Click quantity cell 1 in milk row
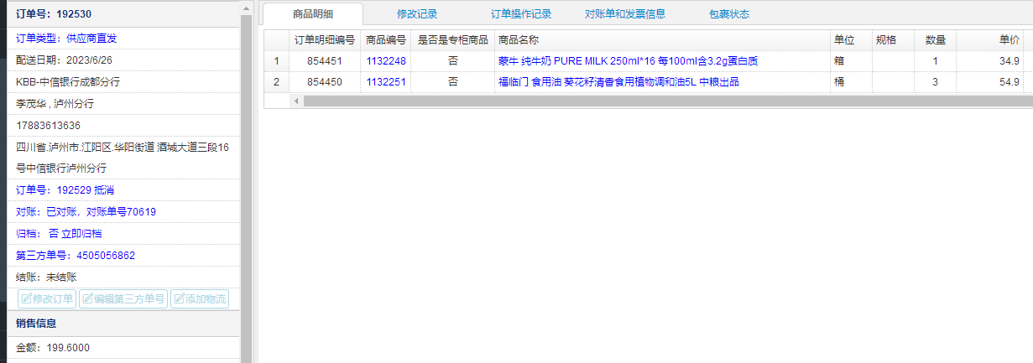The height and width of the screenshot is (363, 1033). point(936,61)
